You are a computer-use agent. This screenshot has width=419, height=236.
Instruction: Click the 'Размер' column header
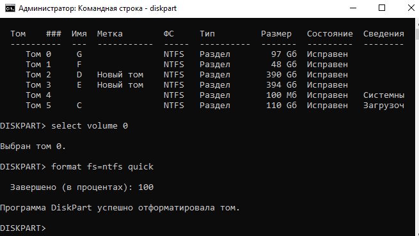(x=276, y=34)
